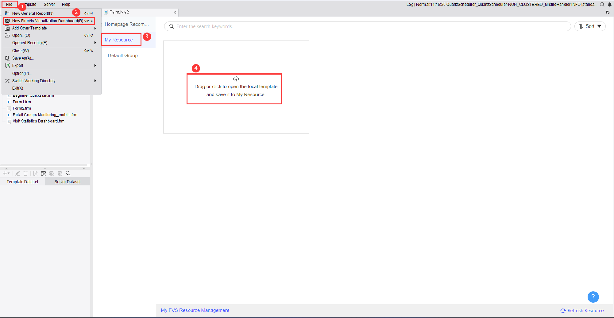
Task: Click the preview dataset icon
Action: 35,173
